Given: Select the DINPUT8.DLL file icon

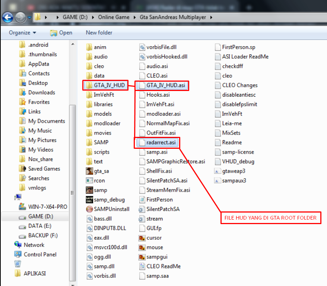Looking at the screenshot, I should [89, 228].
